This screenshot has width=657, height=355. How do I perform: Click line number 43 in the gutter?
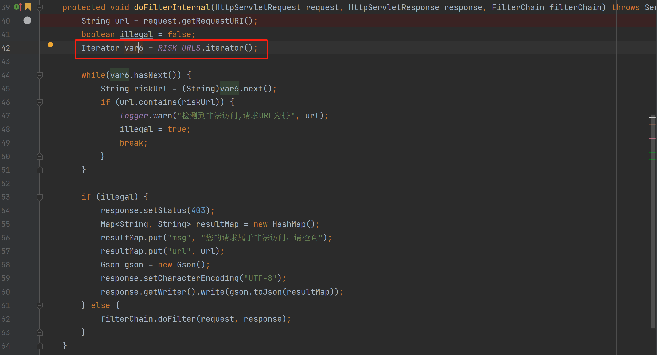pyautogui.click(x=6, y=62)
